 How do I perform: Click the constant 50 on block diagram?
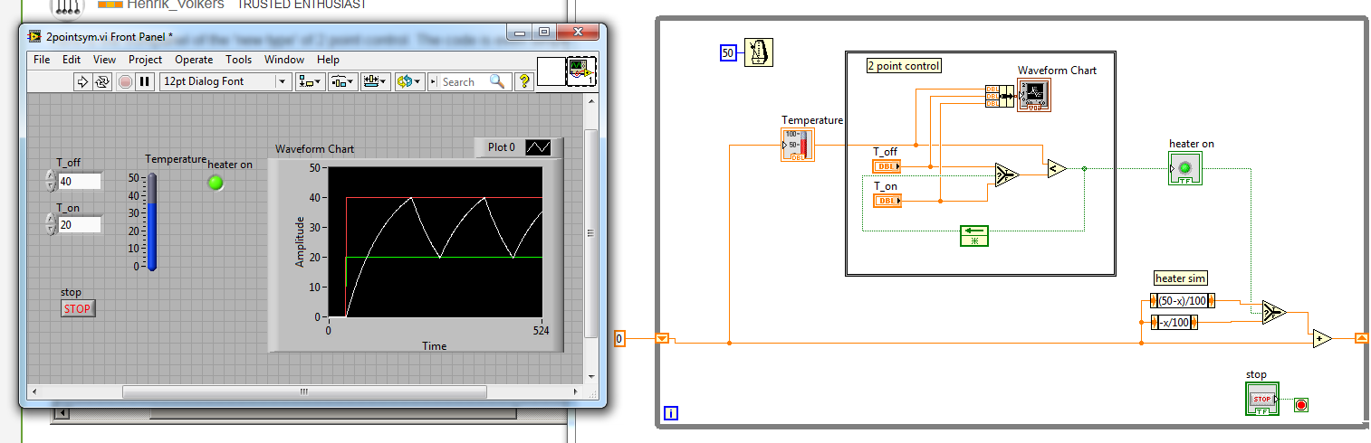728,53
